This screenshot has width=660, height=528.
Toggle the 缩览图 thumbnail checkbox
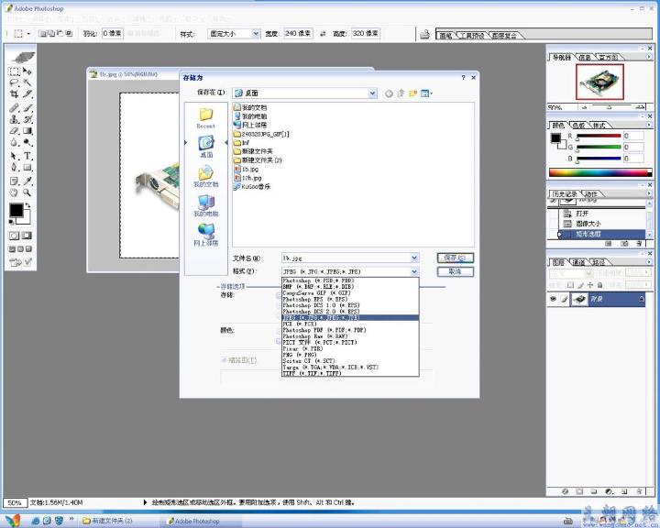[x=224, y=360]
